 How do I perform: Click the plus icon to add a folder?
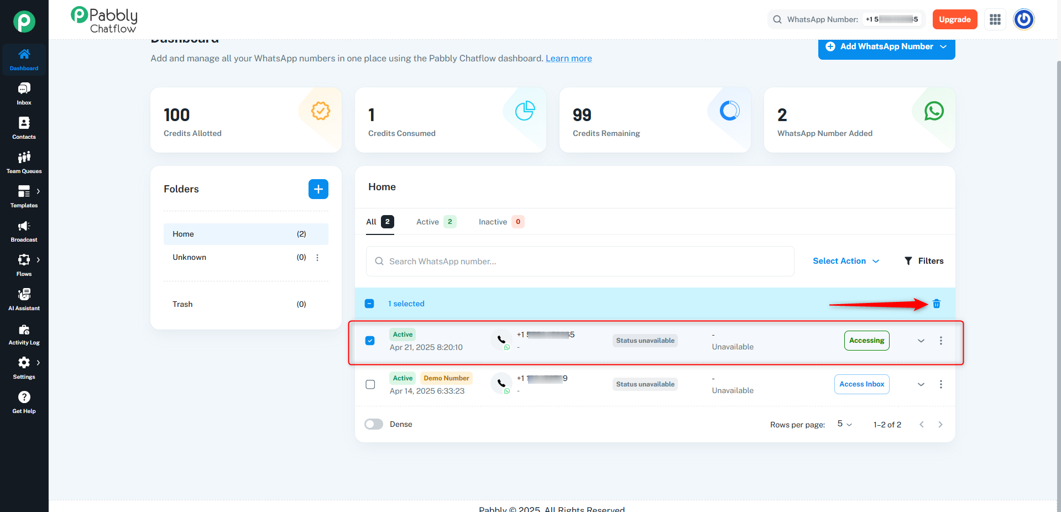tap(318, 189)
